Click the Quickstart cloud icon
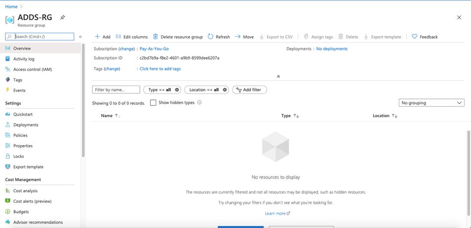471x228 pixels. (8, 114)
